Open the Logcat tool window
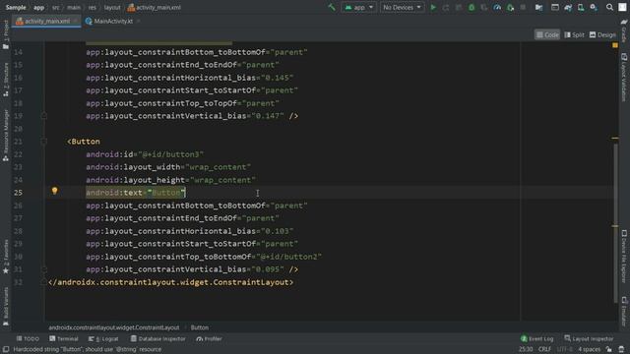 103,338
